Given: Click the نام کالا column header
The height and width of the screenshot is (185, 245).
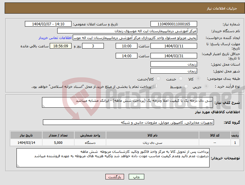Looking at the screenshot, I should [152, 135].
